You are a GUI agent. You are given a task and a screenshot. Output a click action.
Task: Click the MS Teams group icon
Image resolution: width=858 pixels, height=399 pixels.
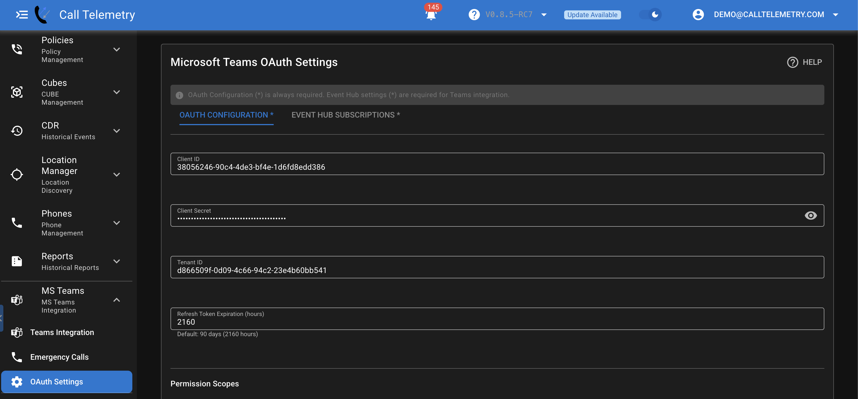(17, 300)
